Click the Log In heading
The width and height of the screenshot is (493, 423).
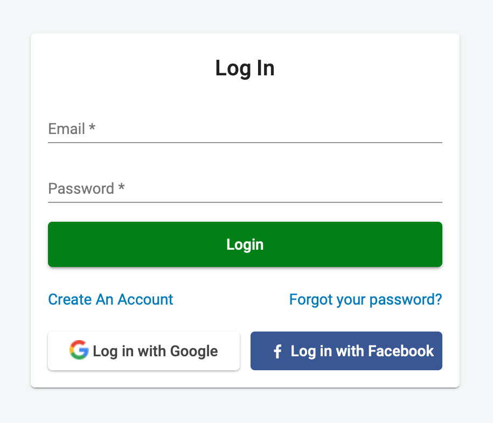click(x=245, y=68)
